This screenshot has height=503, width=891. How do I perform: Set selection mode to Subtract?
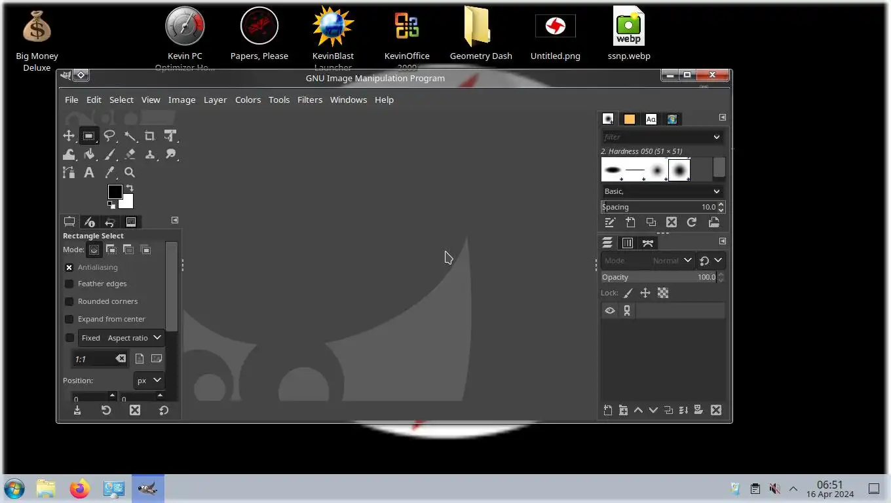click(x=128, y=250)
